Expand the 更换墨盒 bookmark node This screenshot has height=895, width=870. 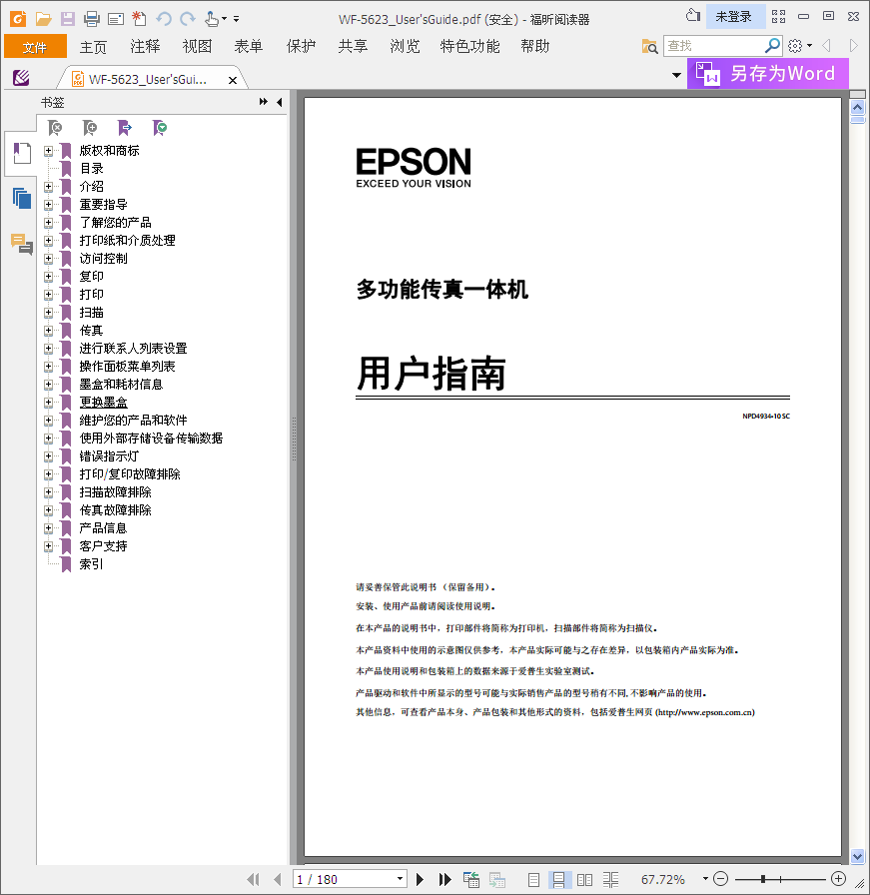49,403
